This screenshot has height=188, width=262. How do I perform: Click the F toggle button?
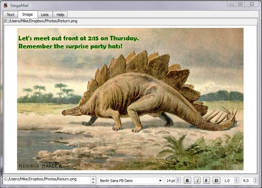(x=206, y=181)
